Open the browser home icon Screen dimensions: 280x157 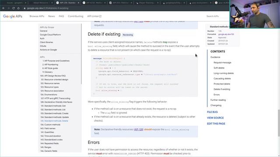click(x=18, y=8)
